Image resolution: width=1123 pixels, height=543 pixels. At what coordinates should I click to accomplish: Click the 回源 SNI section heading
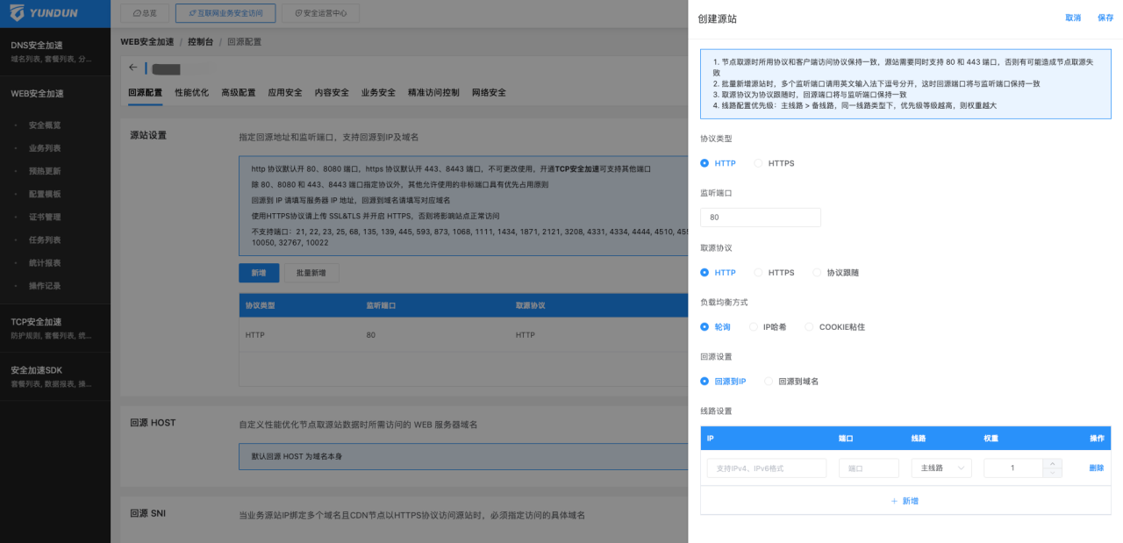tap(147, 513)
